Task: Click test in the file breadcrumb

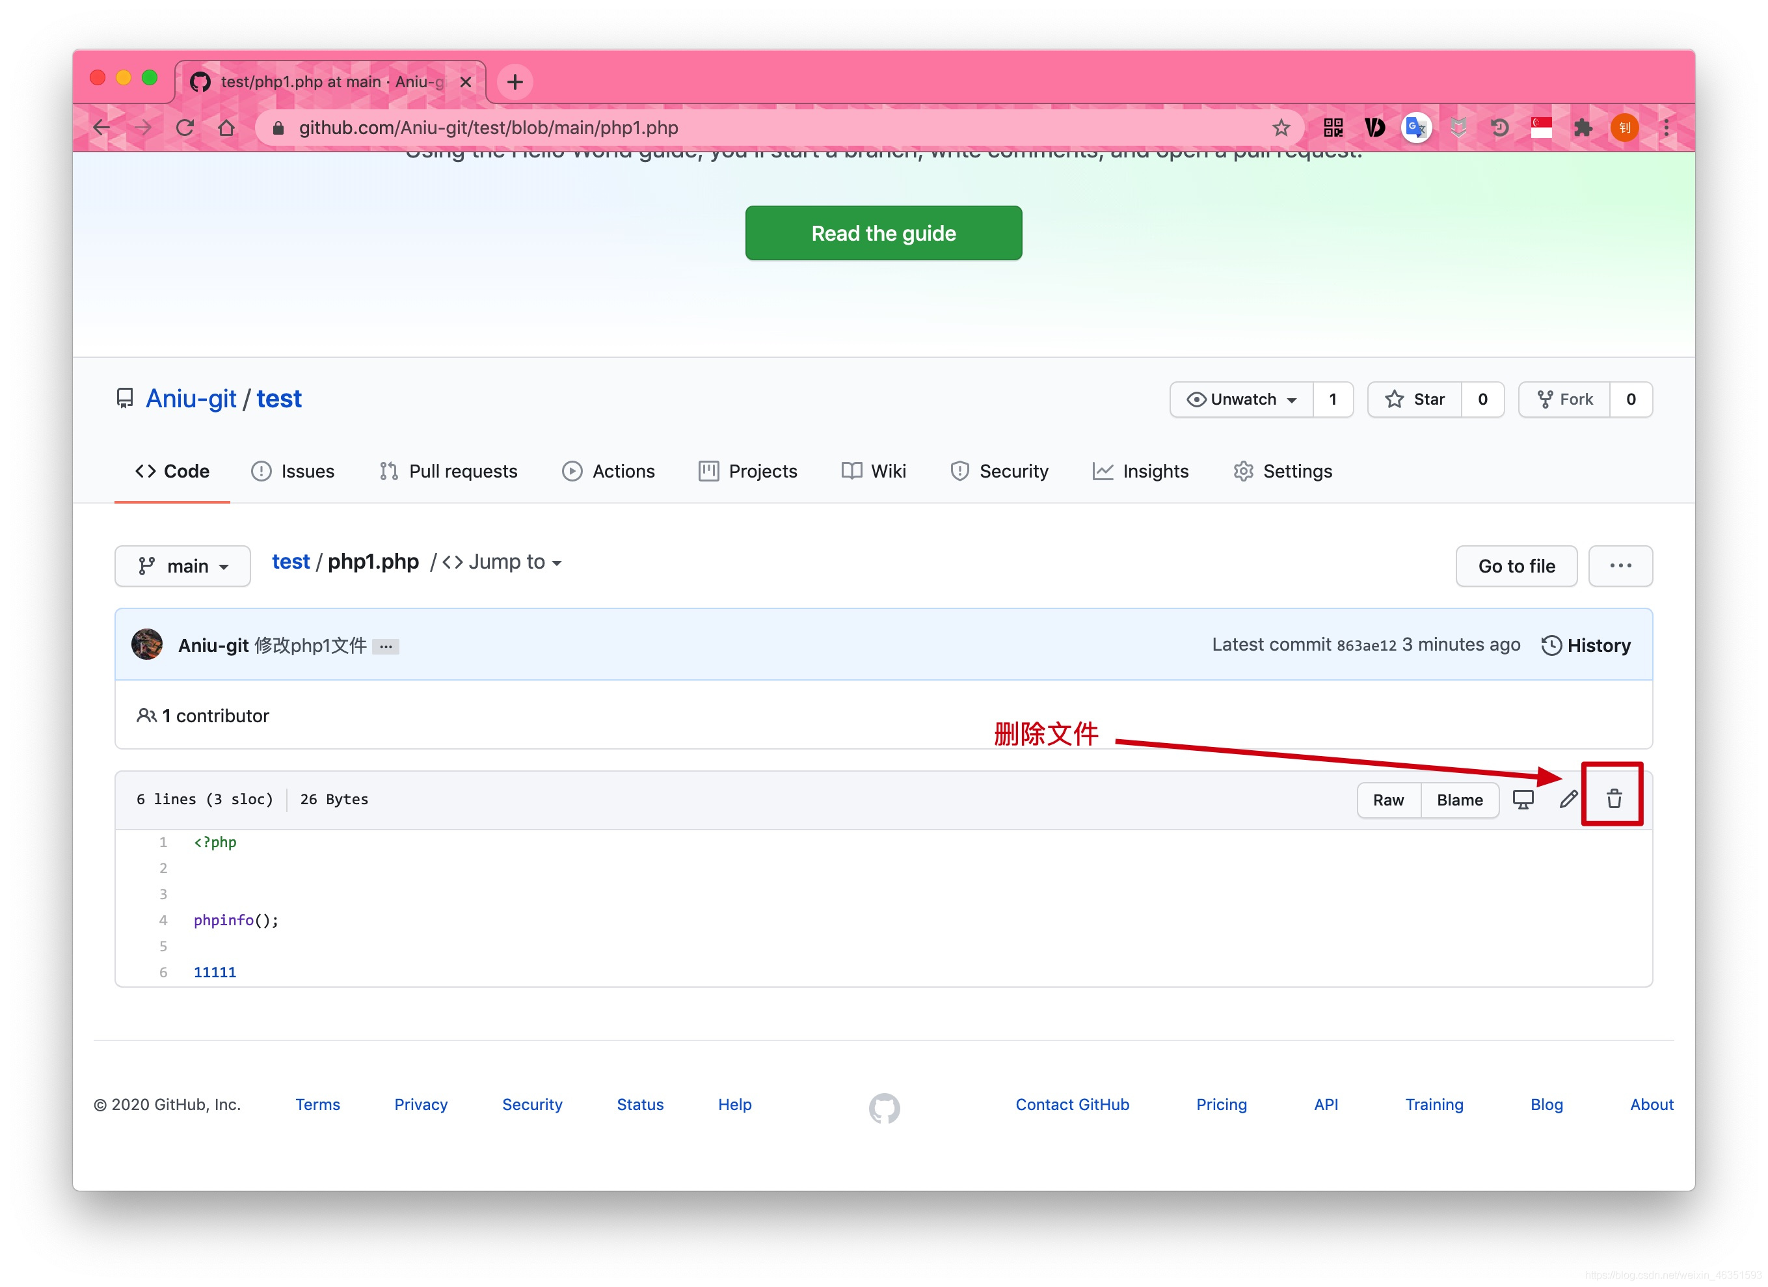Action: coord(291,562)
